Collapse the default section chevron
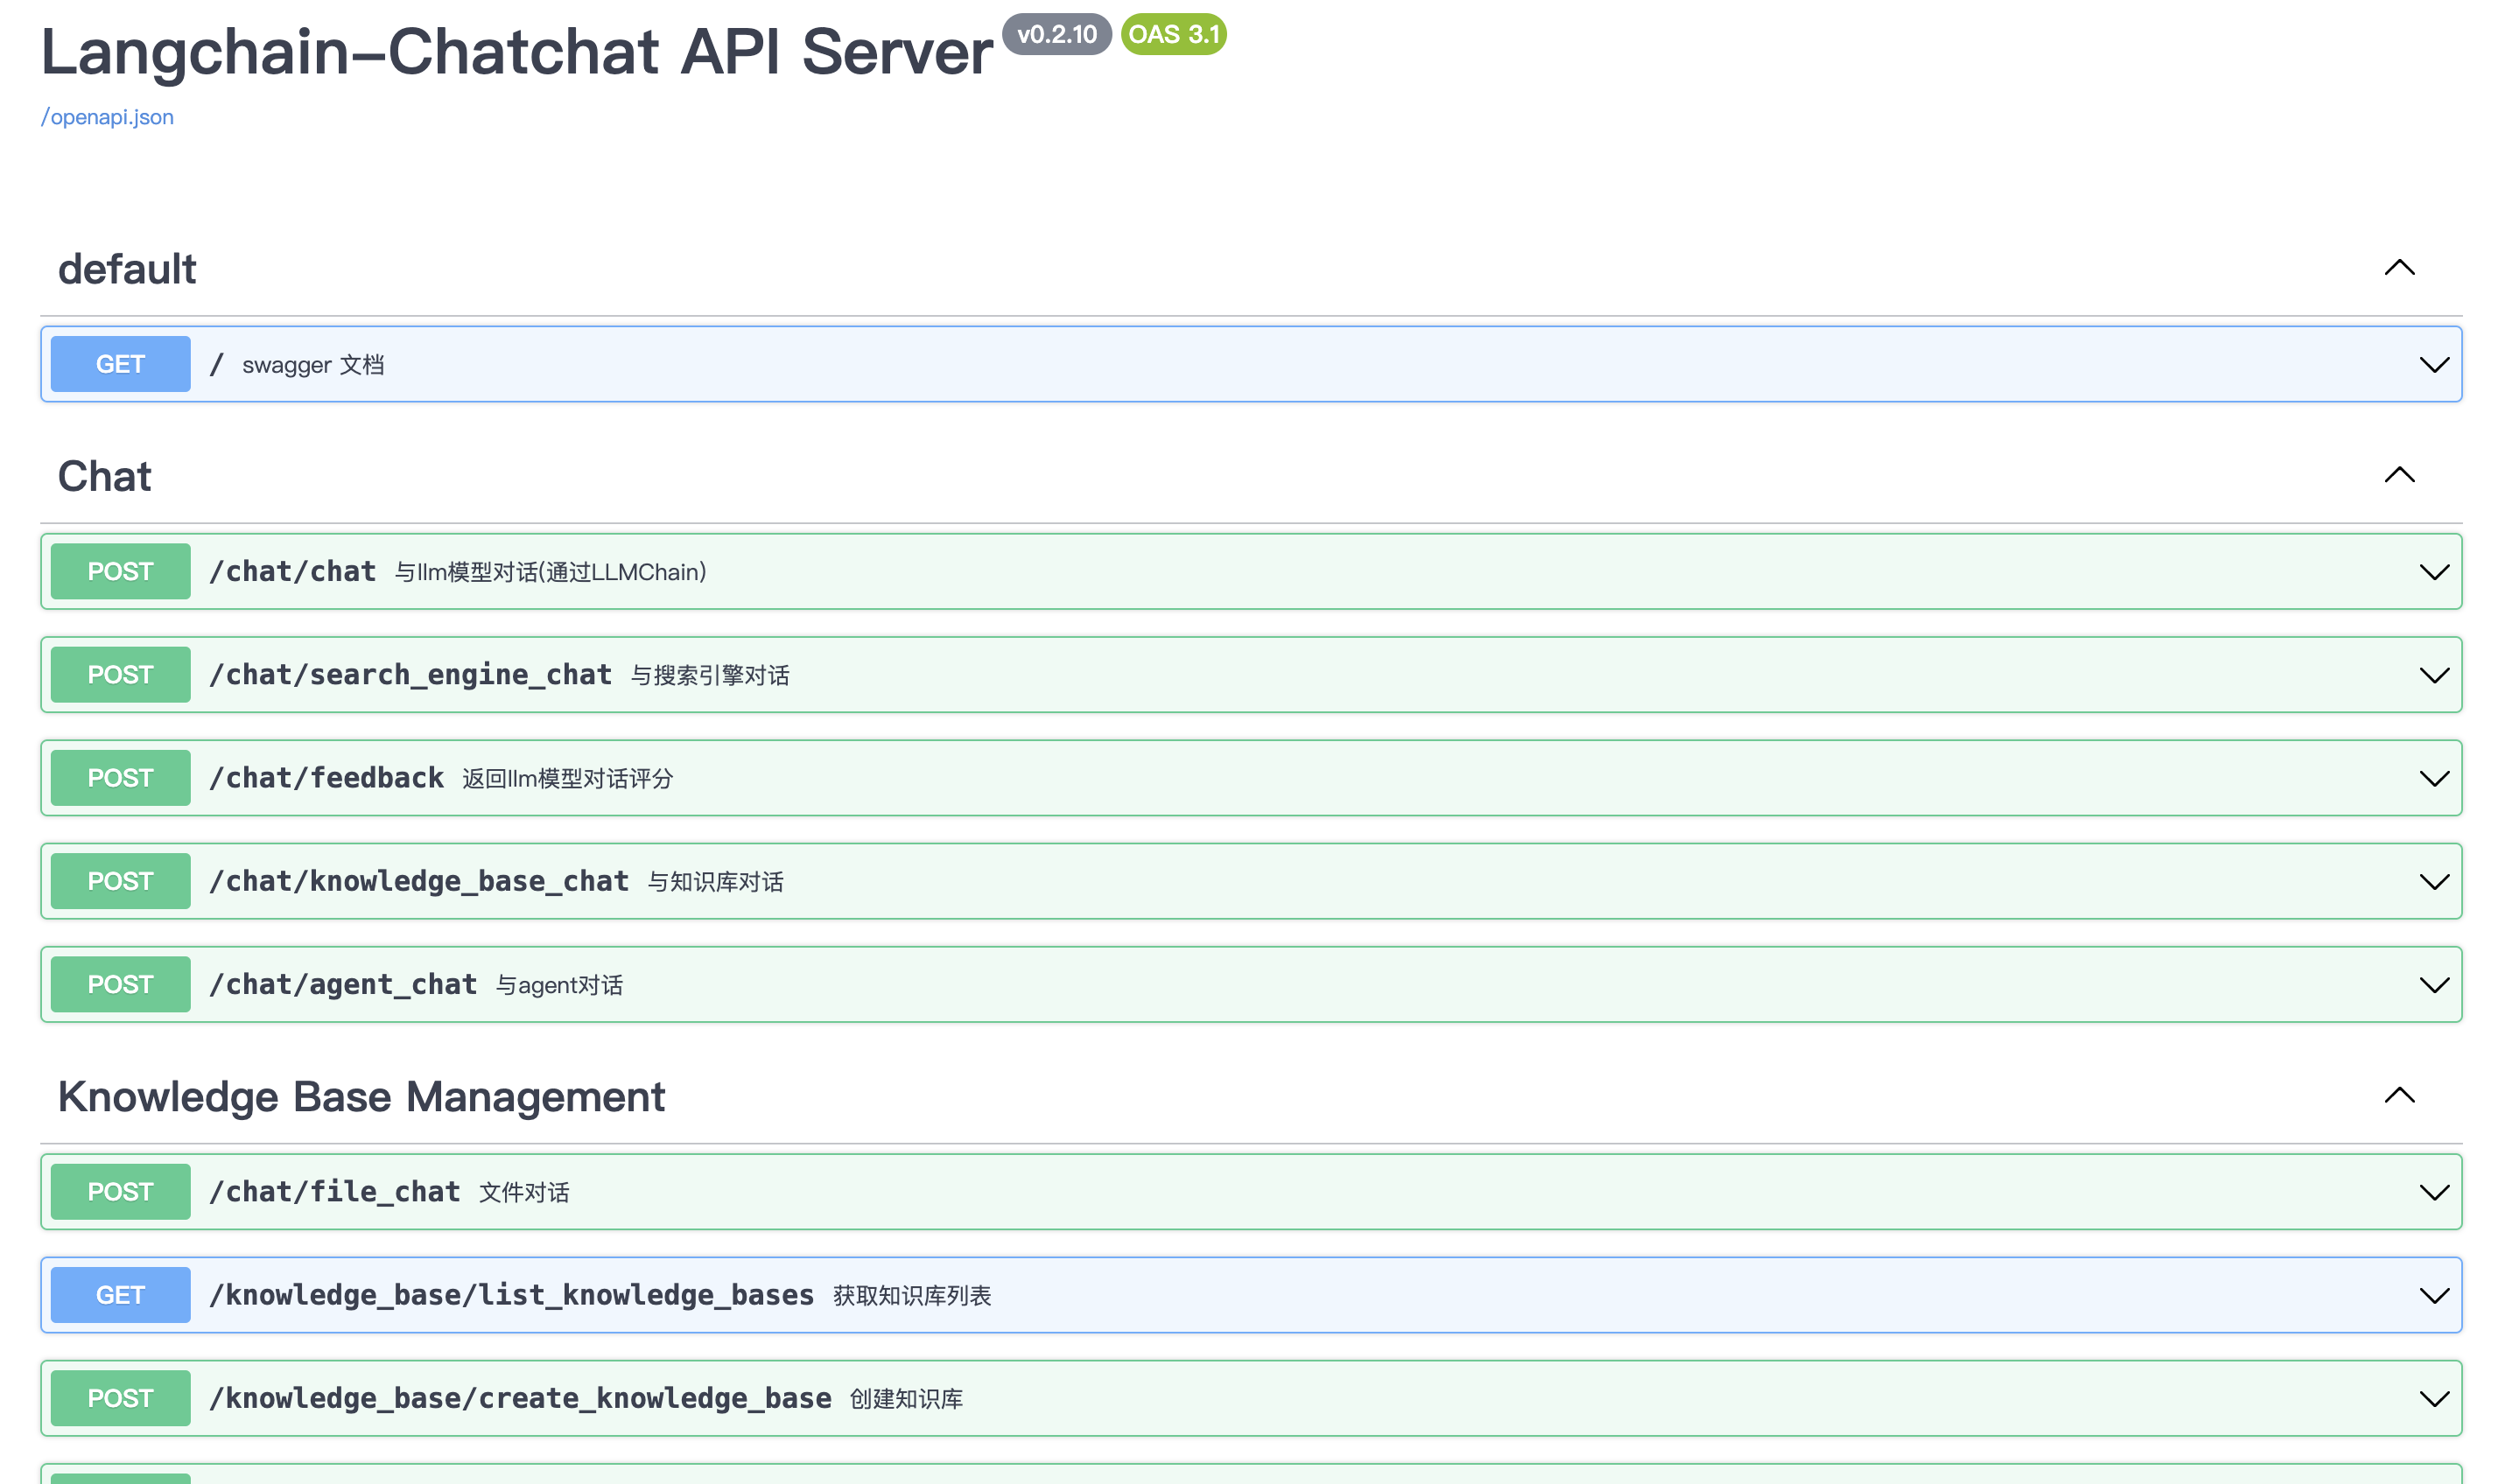 click(2399, 268)
